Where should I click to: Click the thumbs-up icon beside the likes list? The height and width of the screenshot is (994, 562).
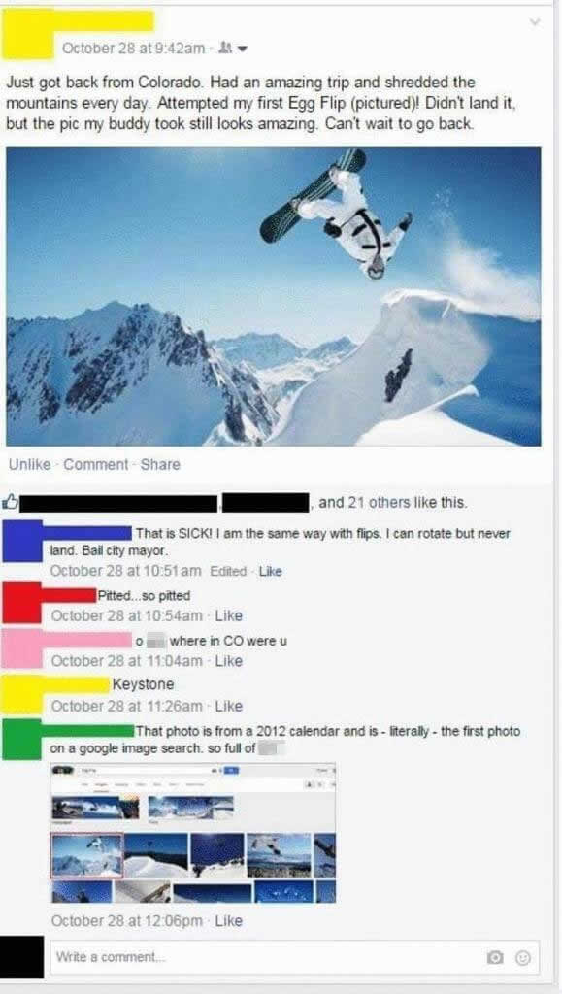[x=11, y=503]
